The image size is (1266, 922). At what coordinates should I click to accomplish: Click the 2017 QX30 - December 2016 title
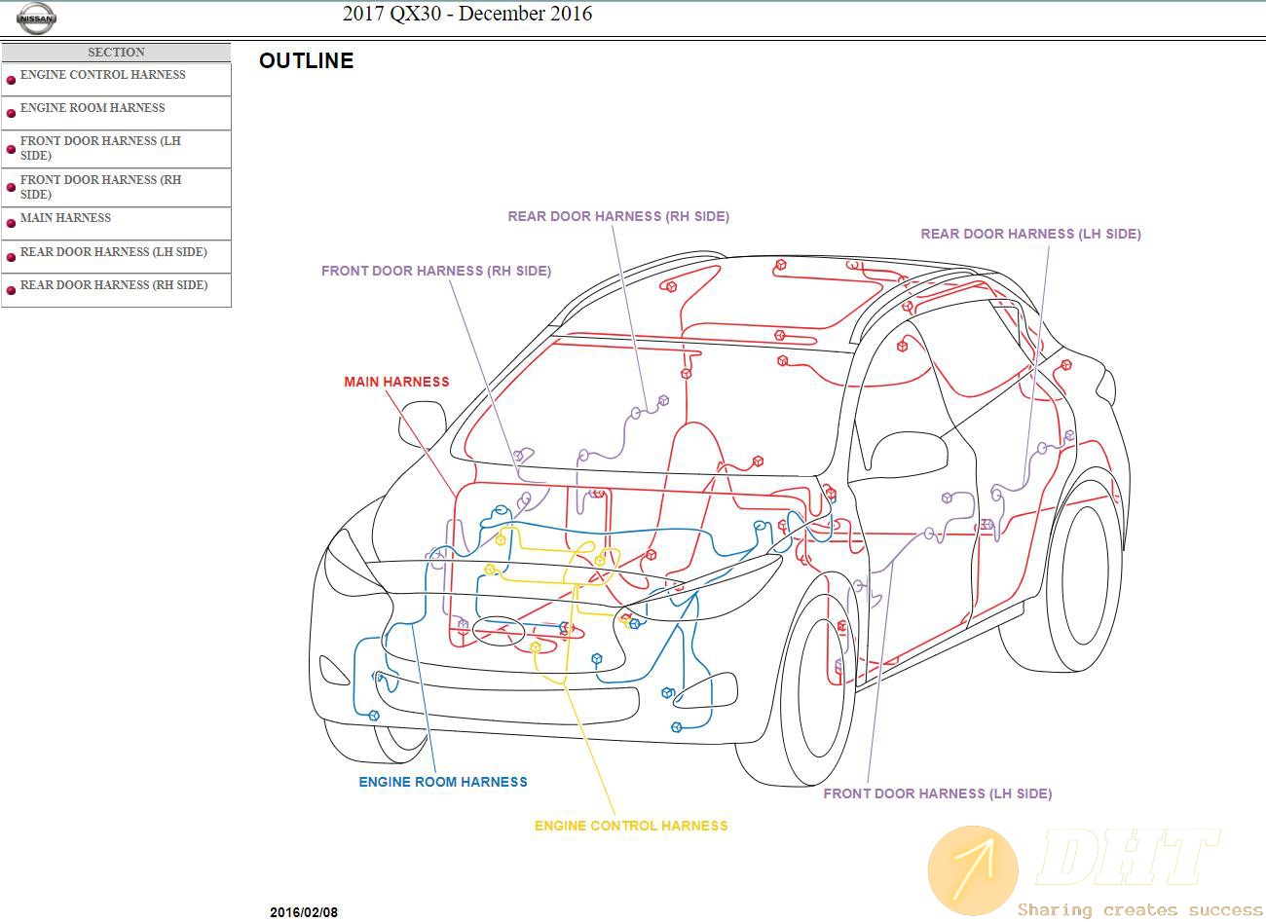(467, 14)
